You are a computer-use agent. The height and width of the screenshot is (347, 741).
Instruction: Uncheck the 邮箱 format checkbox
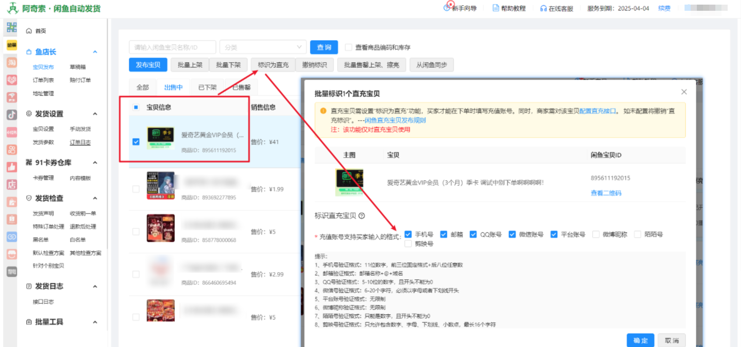click(444, 234)
